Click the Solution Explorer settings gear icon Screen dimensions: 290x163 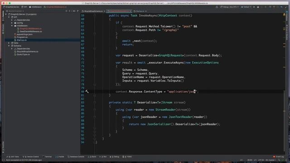coord(74,11)
